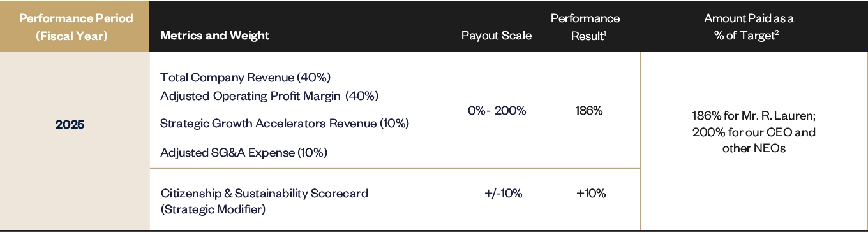Select the Performance Result header text
This screenshot has height=233, width=868.
point(585,27)
